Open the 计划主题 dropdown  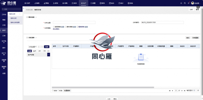tap(32, 47)
